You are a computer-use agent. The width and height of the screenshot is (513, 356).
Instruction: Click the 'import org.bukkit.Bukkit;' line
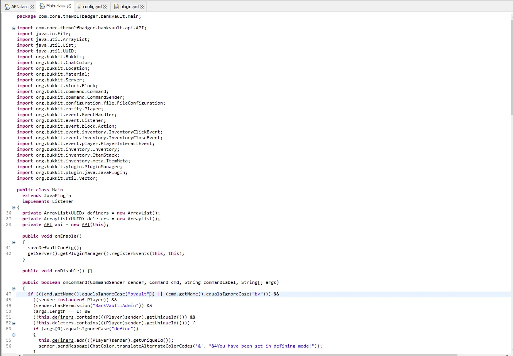click(51, 57)
